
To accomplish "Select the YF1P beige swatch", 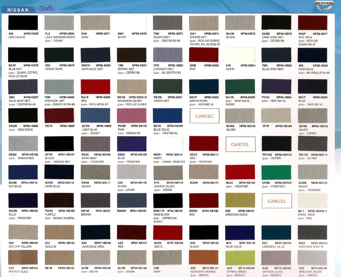I will pyautogui.click(x=276, y=115).
